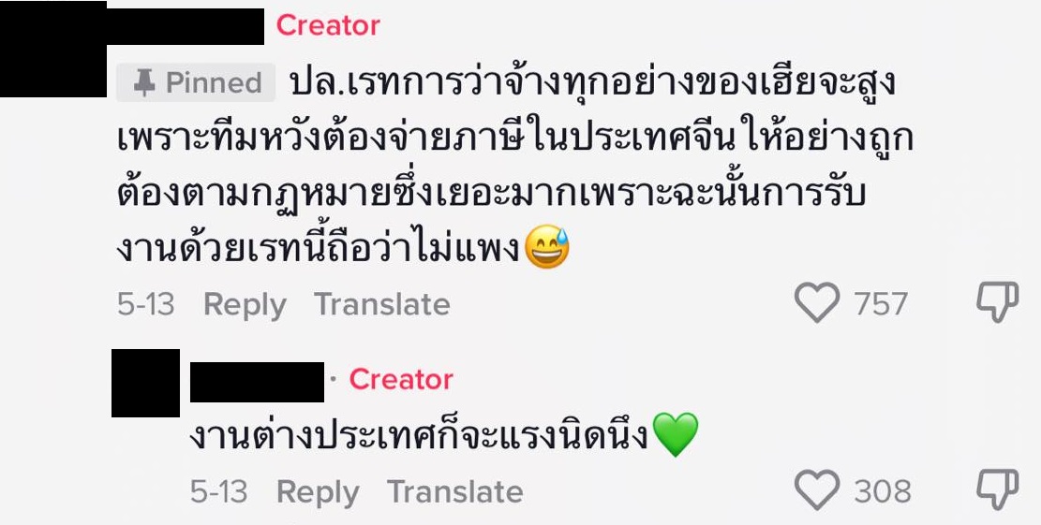Click the Creator label on the reply
This screenshot has height=525, width=1041.
pyautogui.click(x=401, y=379)
